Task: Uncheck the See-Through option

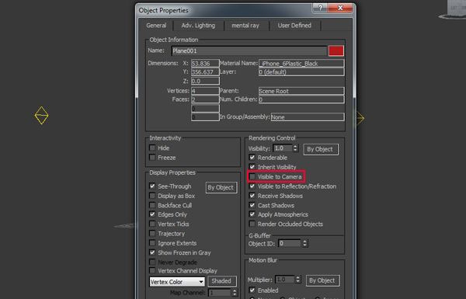Action: click(152, 186)
